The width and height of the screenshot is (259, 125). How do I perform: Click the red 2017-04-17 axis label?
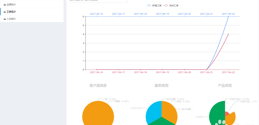(x=118, y=72)
